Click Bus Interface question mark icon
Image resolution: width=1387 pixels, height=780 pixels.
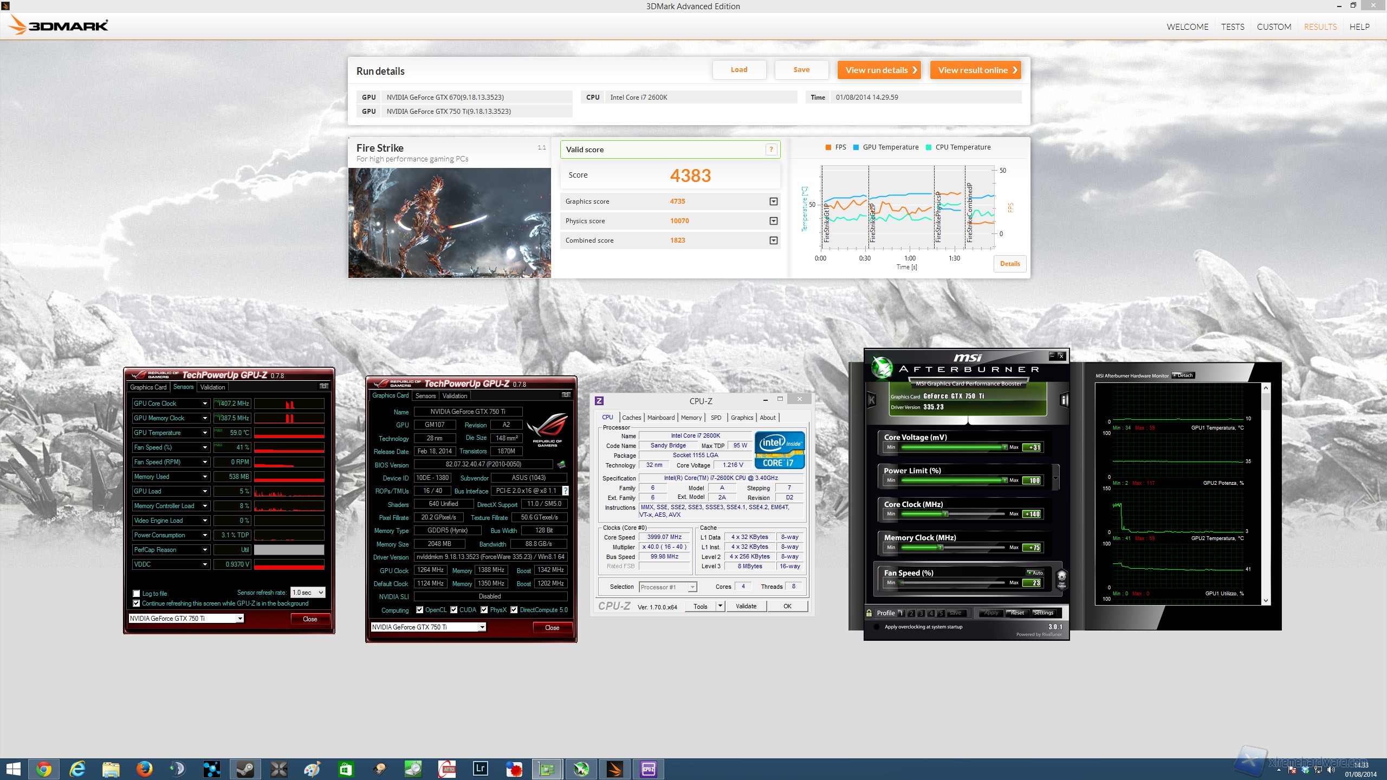[565, 491]
